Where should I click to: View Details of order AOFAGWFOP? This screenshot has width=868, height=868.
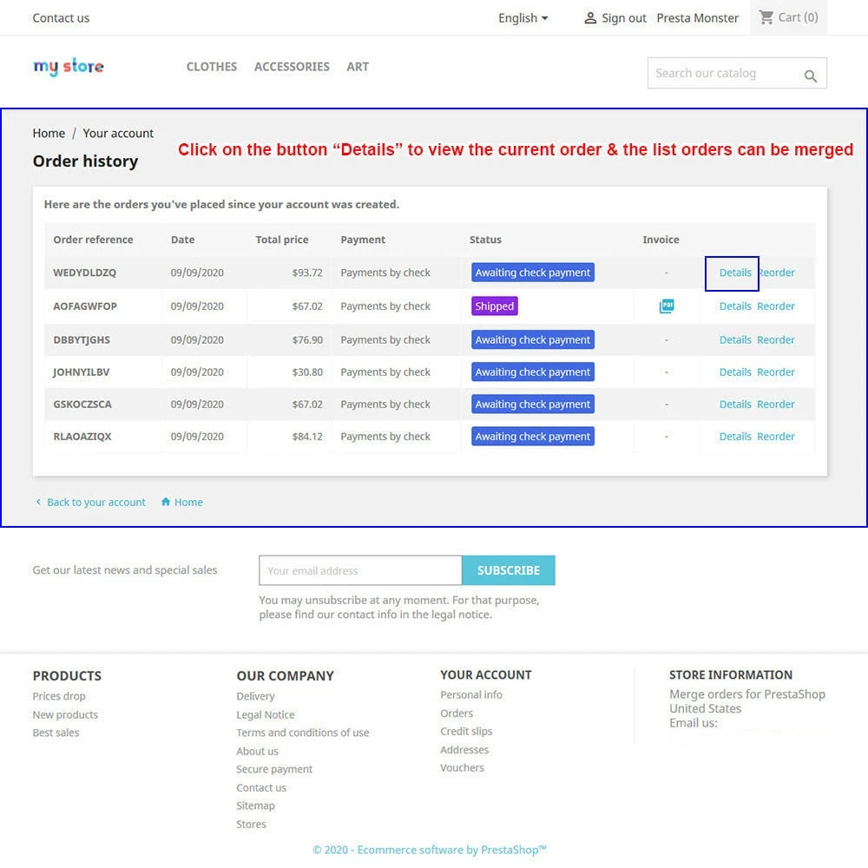(x=735, y=306)
